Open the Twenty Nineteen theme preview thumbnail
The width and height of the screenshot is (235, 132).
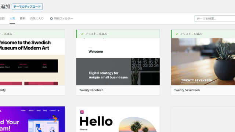[118, 62]
